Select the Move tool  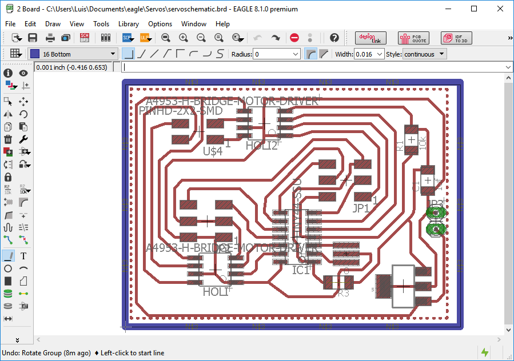point(23,102)
